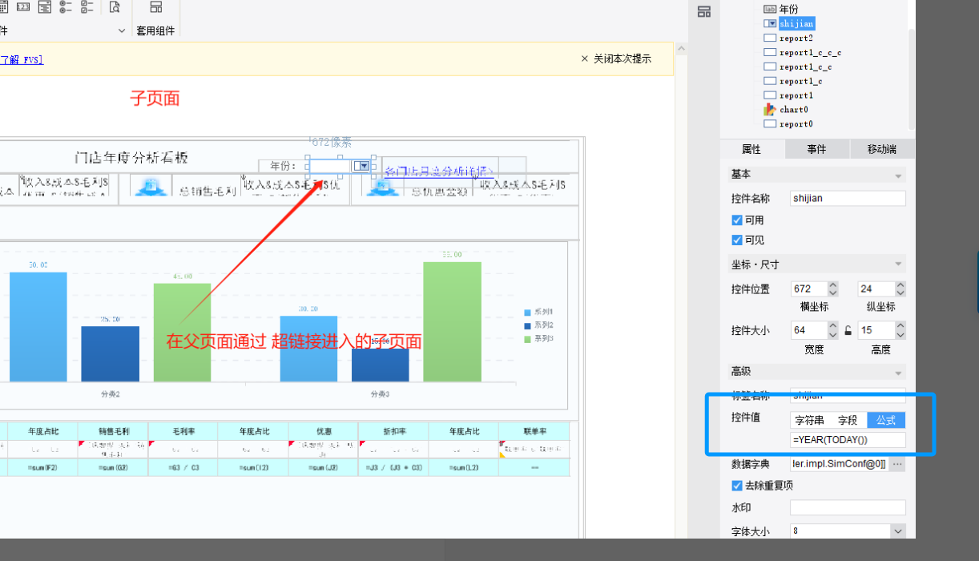The width and height of the screenshot is (979, 561).
Task: Click the shijian combo box icon in tree
Action: [x=770, y=23]
